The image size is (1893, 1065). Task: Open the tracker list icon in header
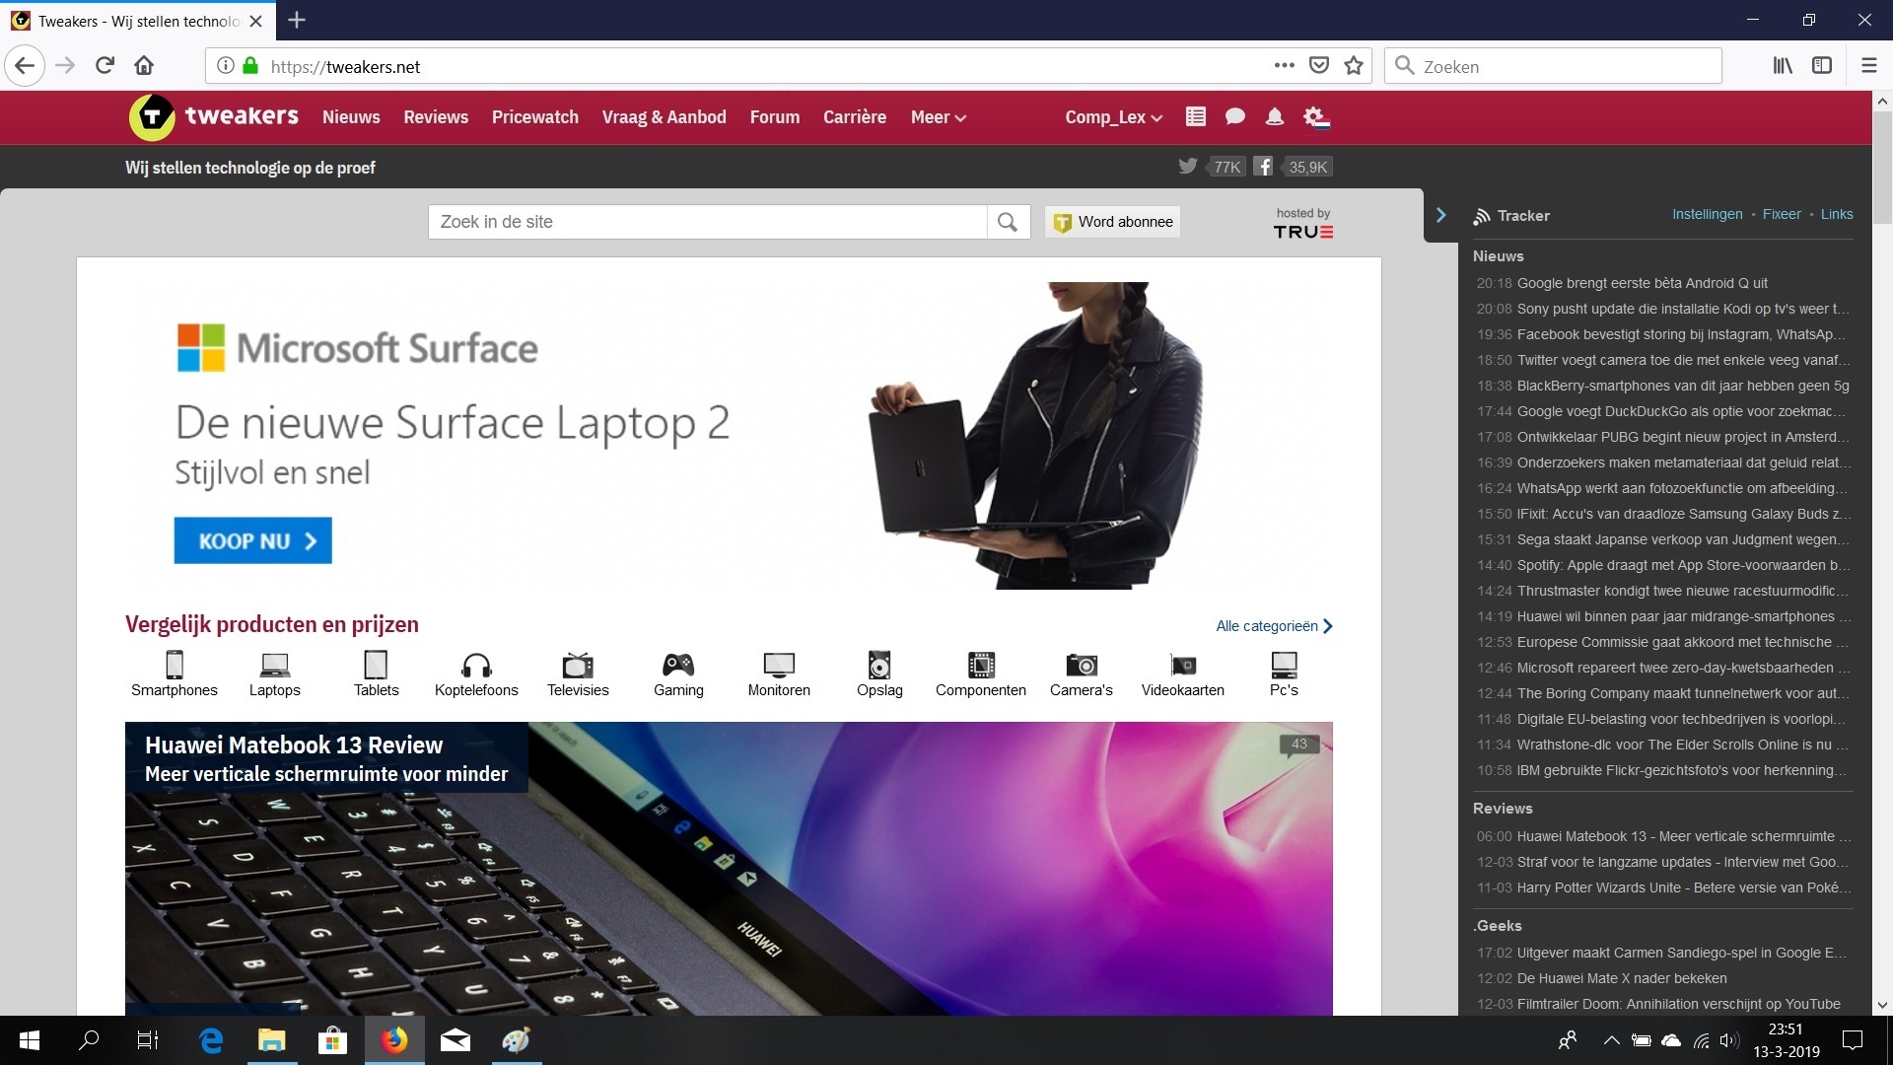coord(1195,116)
